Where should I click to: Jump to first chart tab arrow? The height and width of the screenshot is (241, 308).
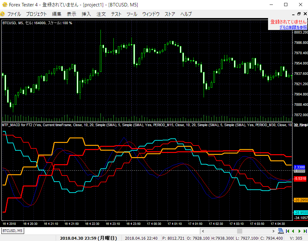pyautogui.click(x=287, y=231)
